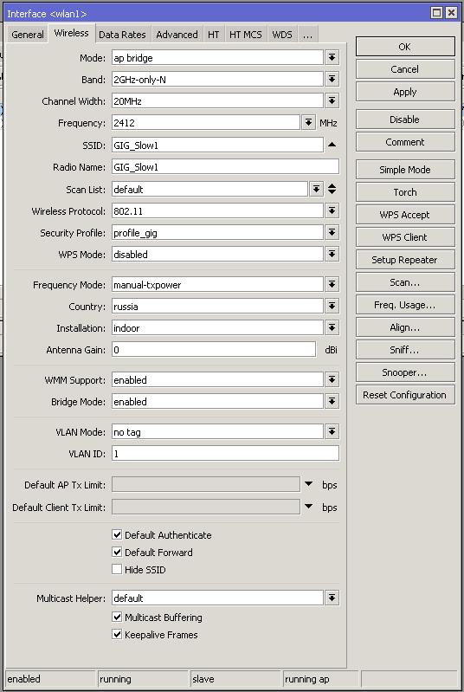Open the VLAN Mode dropdown arrow
Screen dimensions: 464x692
coord(332,431)
